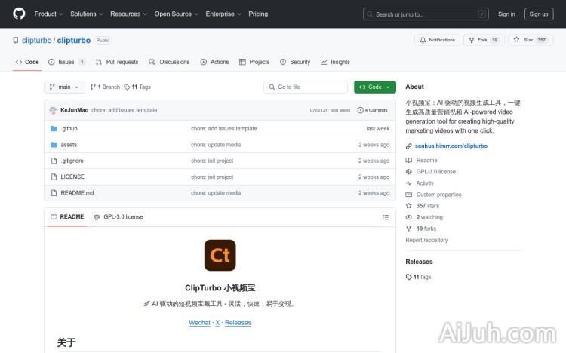Open the Solutions header menu

86,14
